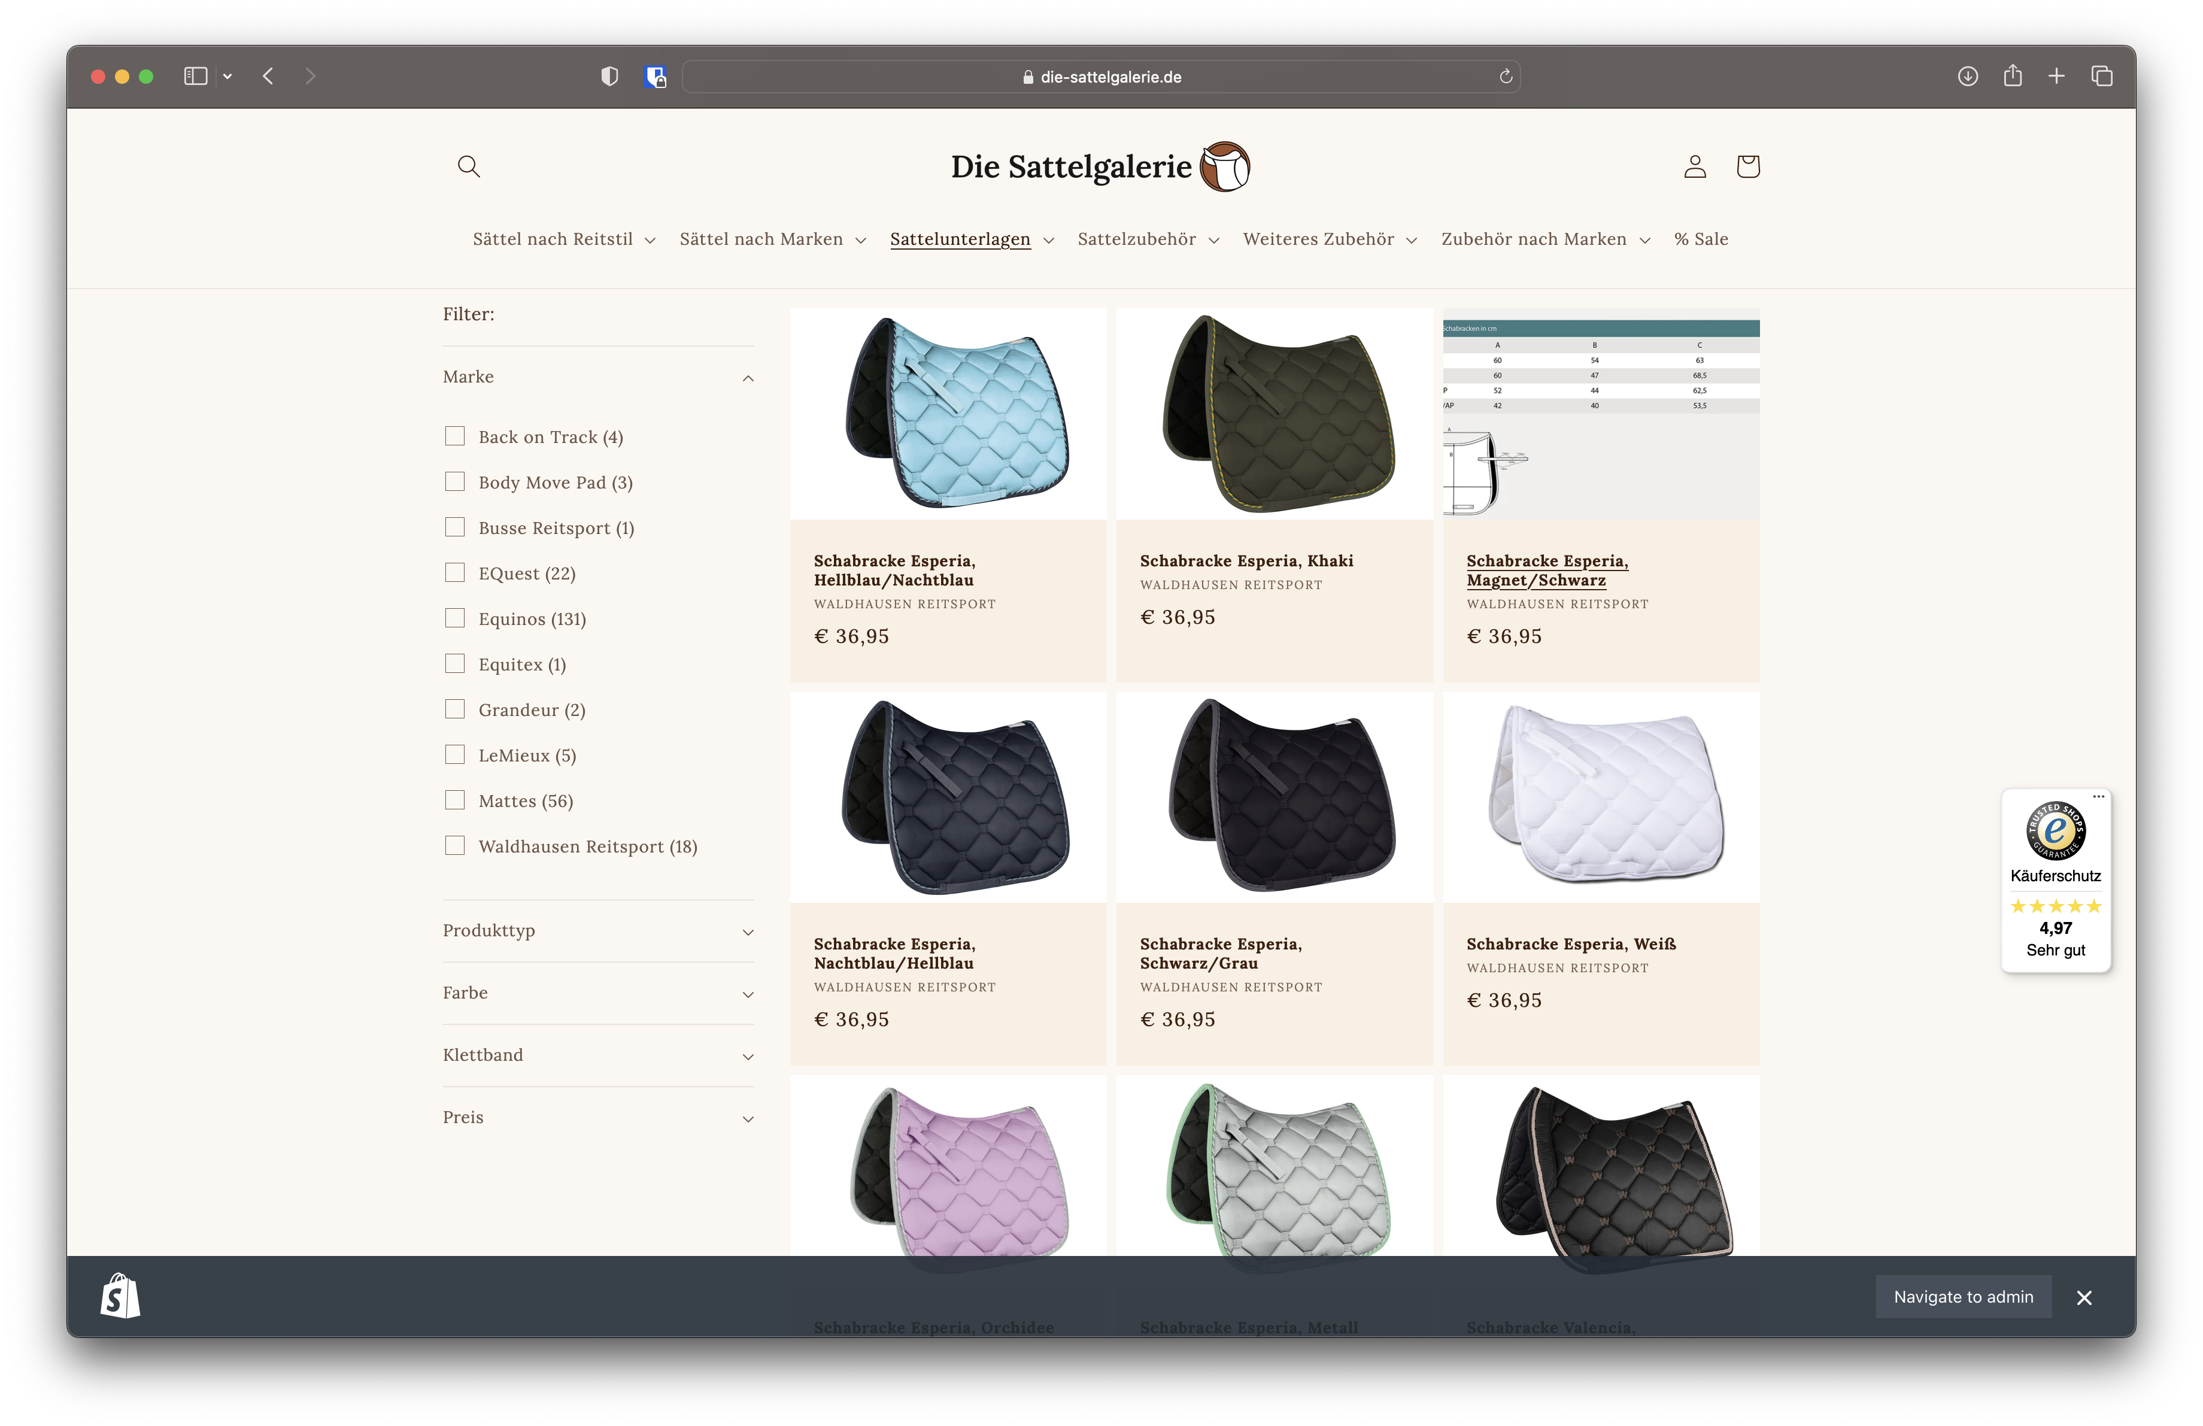The image size is (2203, 1426).
Task: Open sidebar options dropdown arrow in Safari
Action: (227, 77)
